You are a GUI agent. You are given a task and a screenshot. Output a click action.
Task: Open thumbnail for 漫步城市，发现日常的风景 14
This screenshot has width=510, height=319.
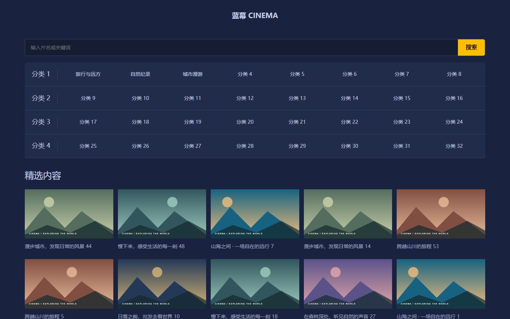point(348,214)
